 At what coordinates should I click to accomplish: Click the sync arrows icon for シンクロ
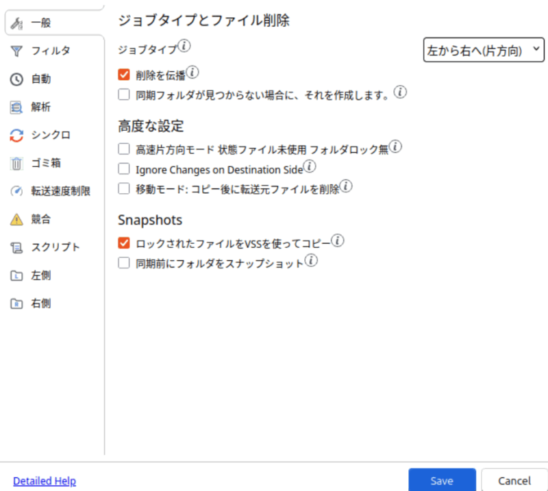point(17,135)
